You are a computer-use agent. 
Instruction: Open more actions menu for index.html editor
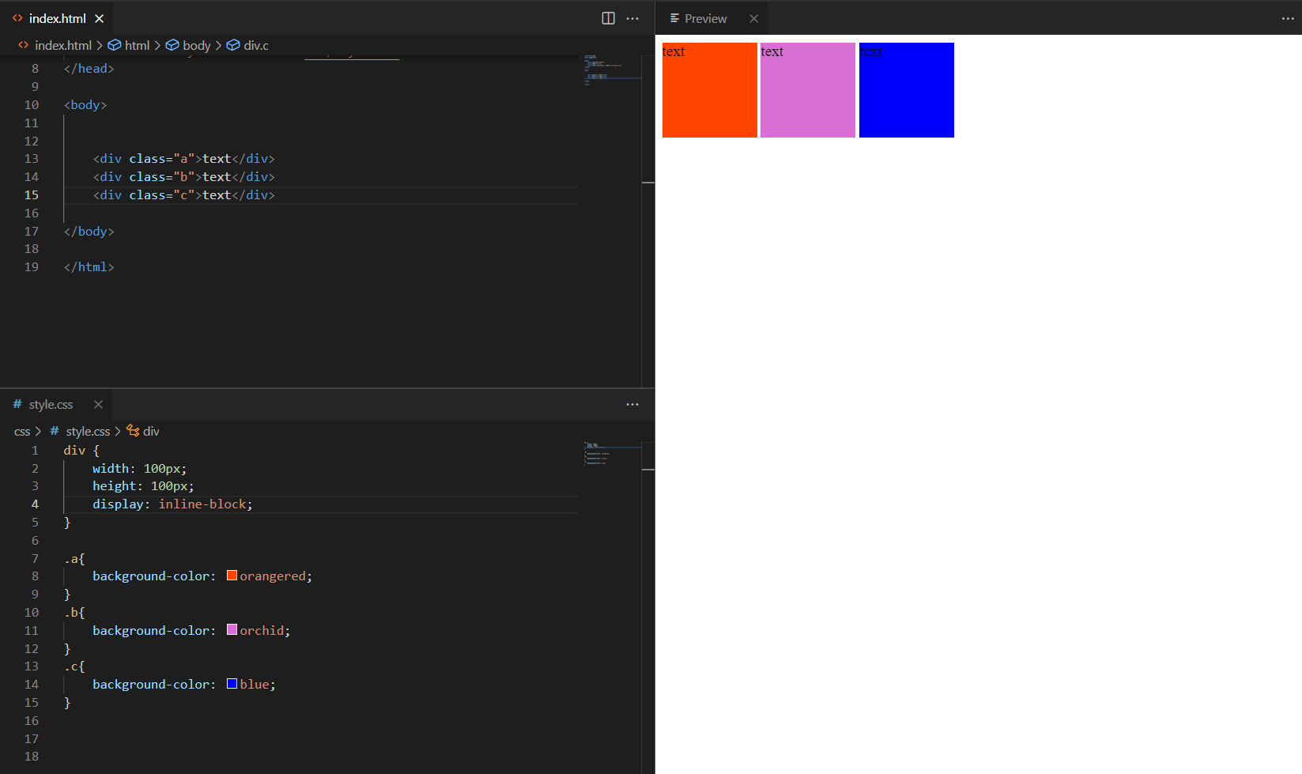[632, 17]
